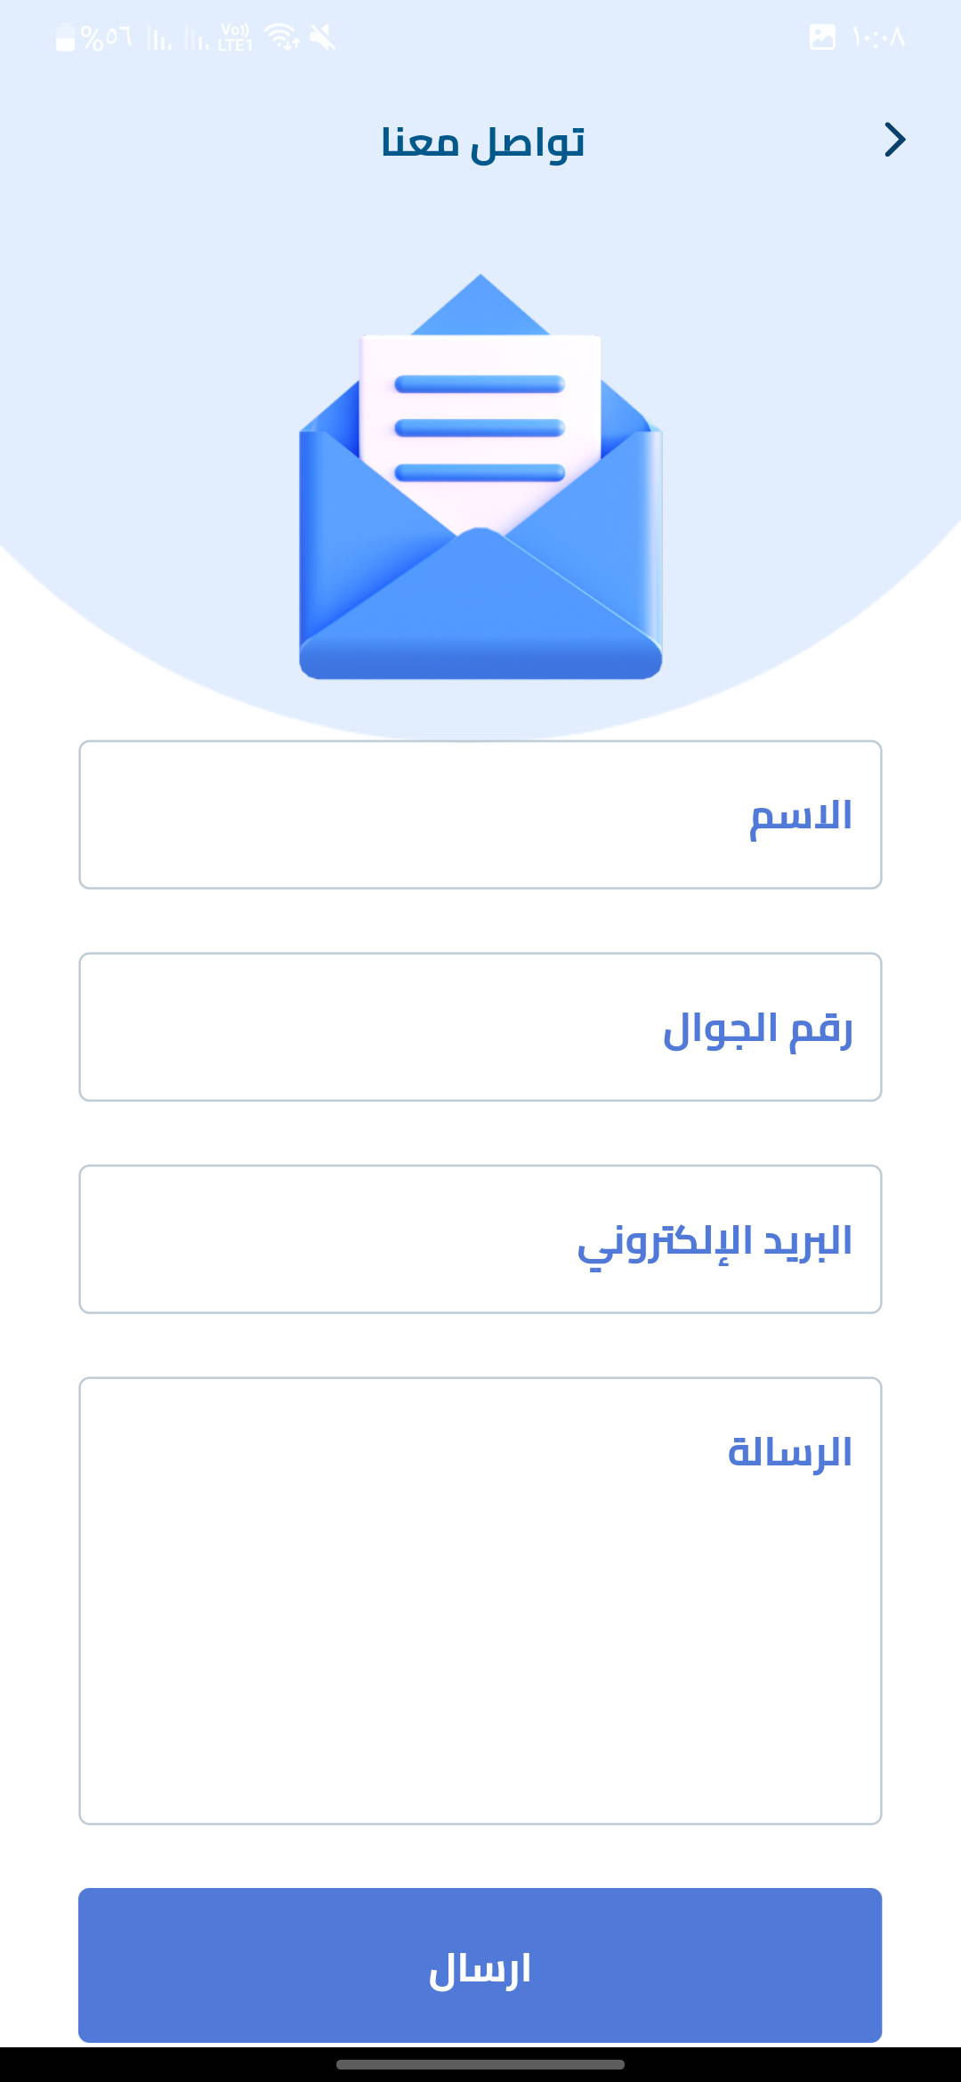The height and width of the screenshot is (2082, 961).
Task: Tap the battery percentage text
Action: click(x=106, y=37)
